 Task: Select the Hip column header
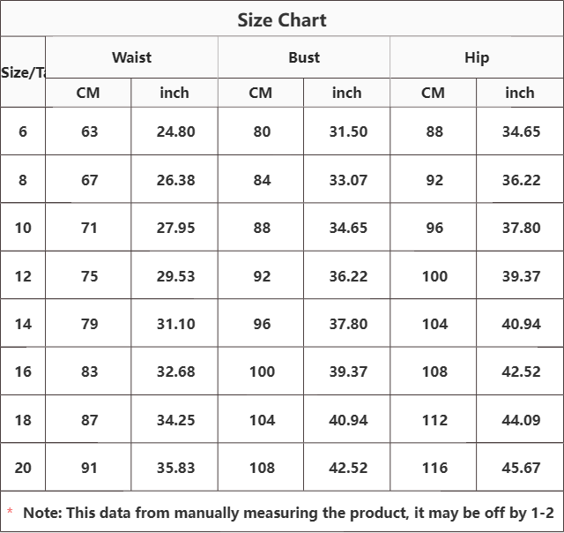pyautogui.click(x=477, y=58)
